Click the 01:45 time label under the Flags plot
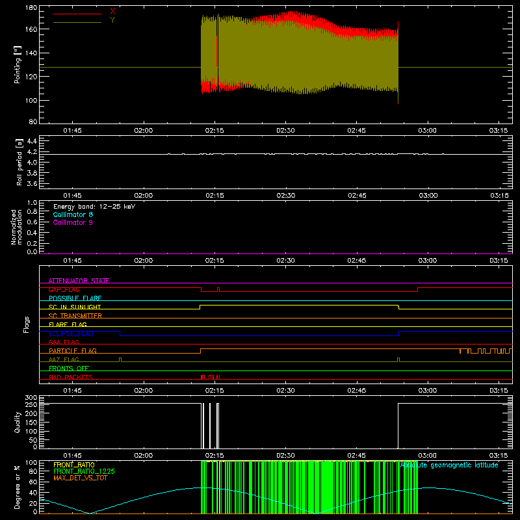520x520 pixels. coord(73,391)
